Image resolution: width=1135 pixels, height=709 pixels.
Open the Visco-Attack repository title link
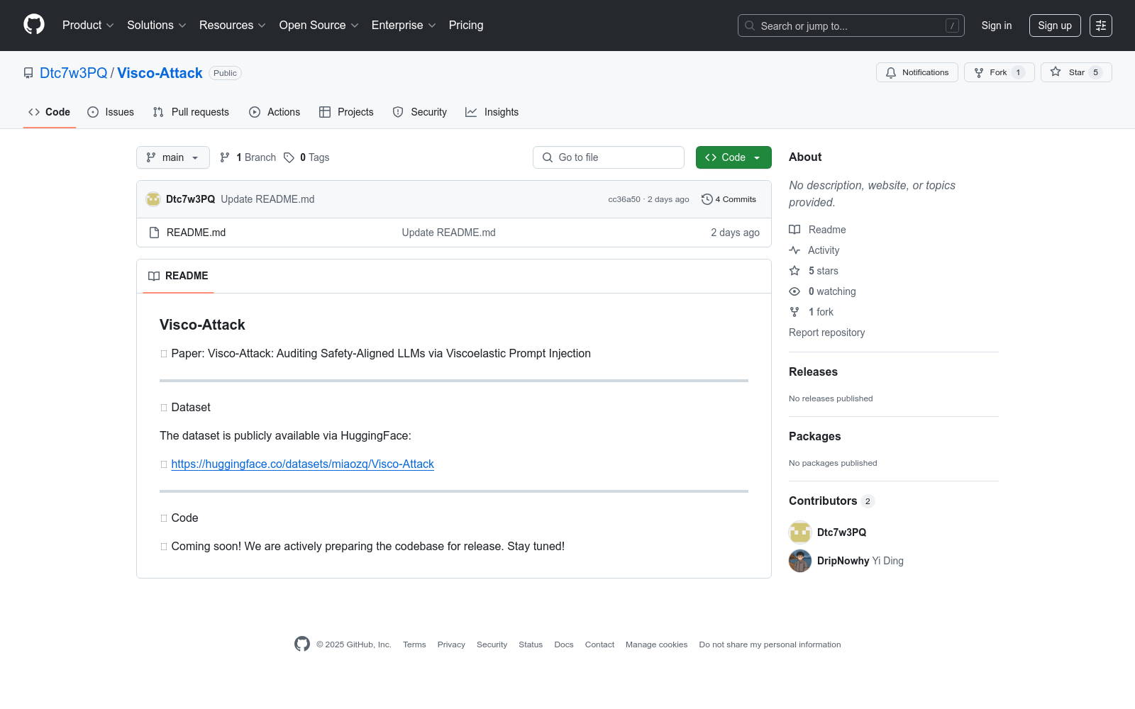tap(160, 73)
